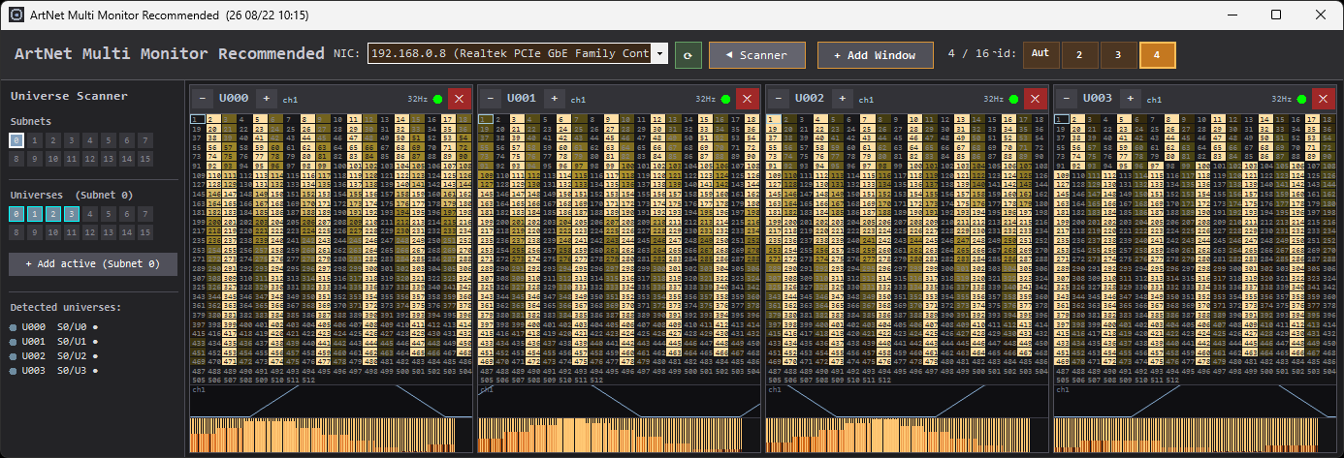Select channel 1 cell in U000 grid
Image resolution: width=1344 pixels, height=458 pixels.
[198, 119]
